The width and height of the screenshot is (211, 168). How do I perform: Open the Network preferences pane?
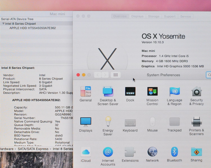tap(152, 155)
